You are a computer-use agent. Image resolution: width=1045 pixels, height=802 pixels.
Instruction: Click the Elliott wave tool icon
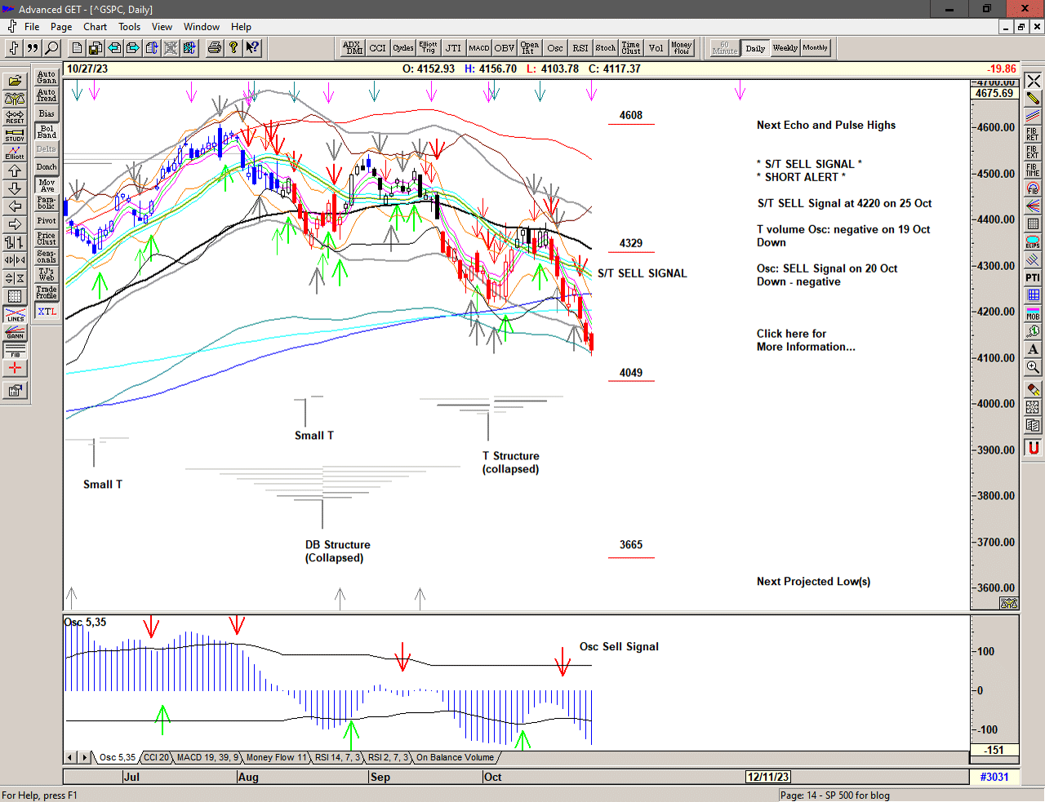(15, 153)
